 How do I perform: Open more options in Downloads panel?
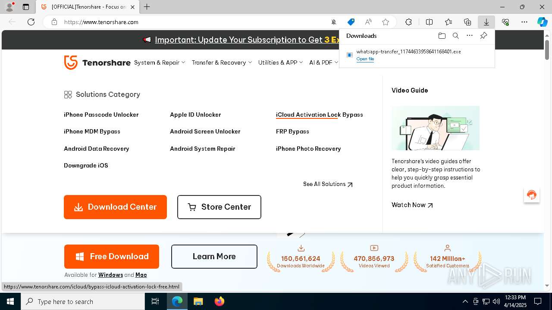coord(470,36)
